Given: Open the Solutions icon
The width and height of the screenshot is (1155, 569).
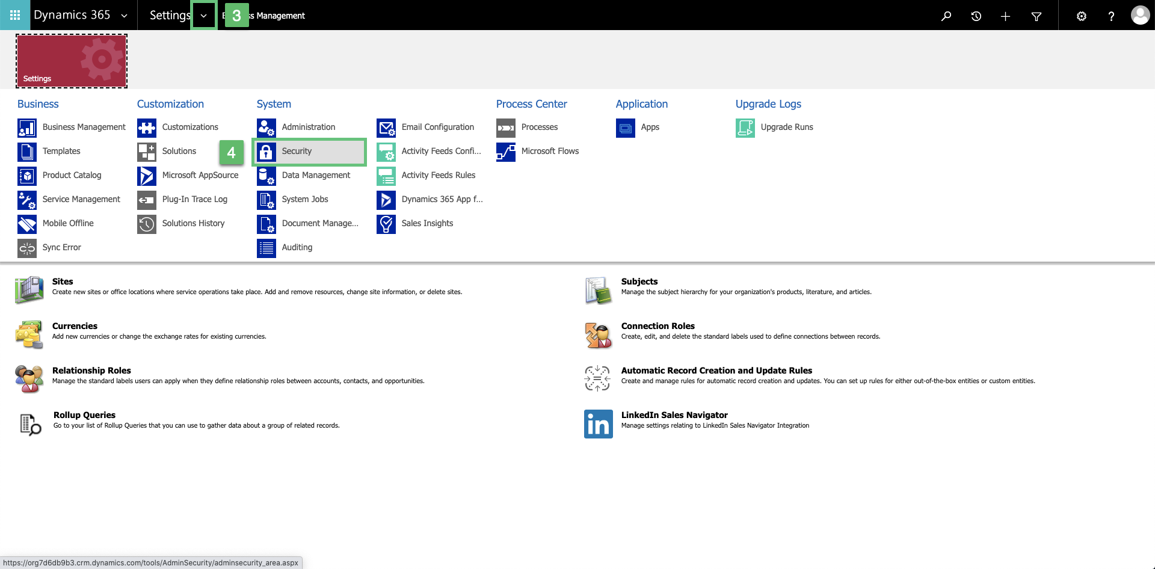Looking at the screenshot, I should point(147,152).
